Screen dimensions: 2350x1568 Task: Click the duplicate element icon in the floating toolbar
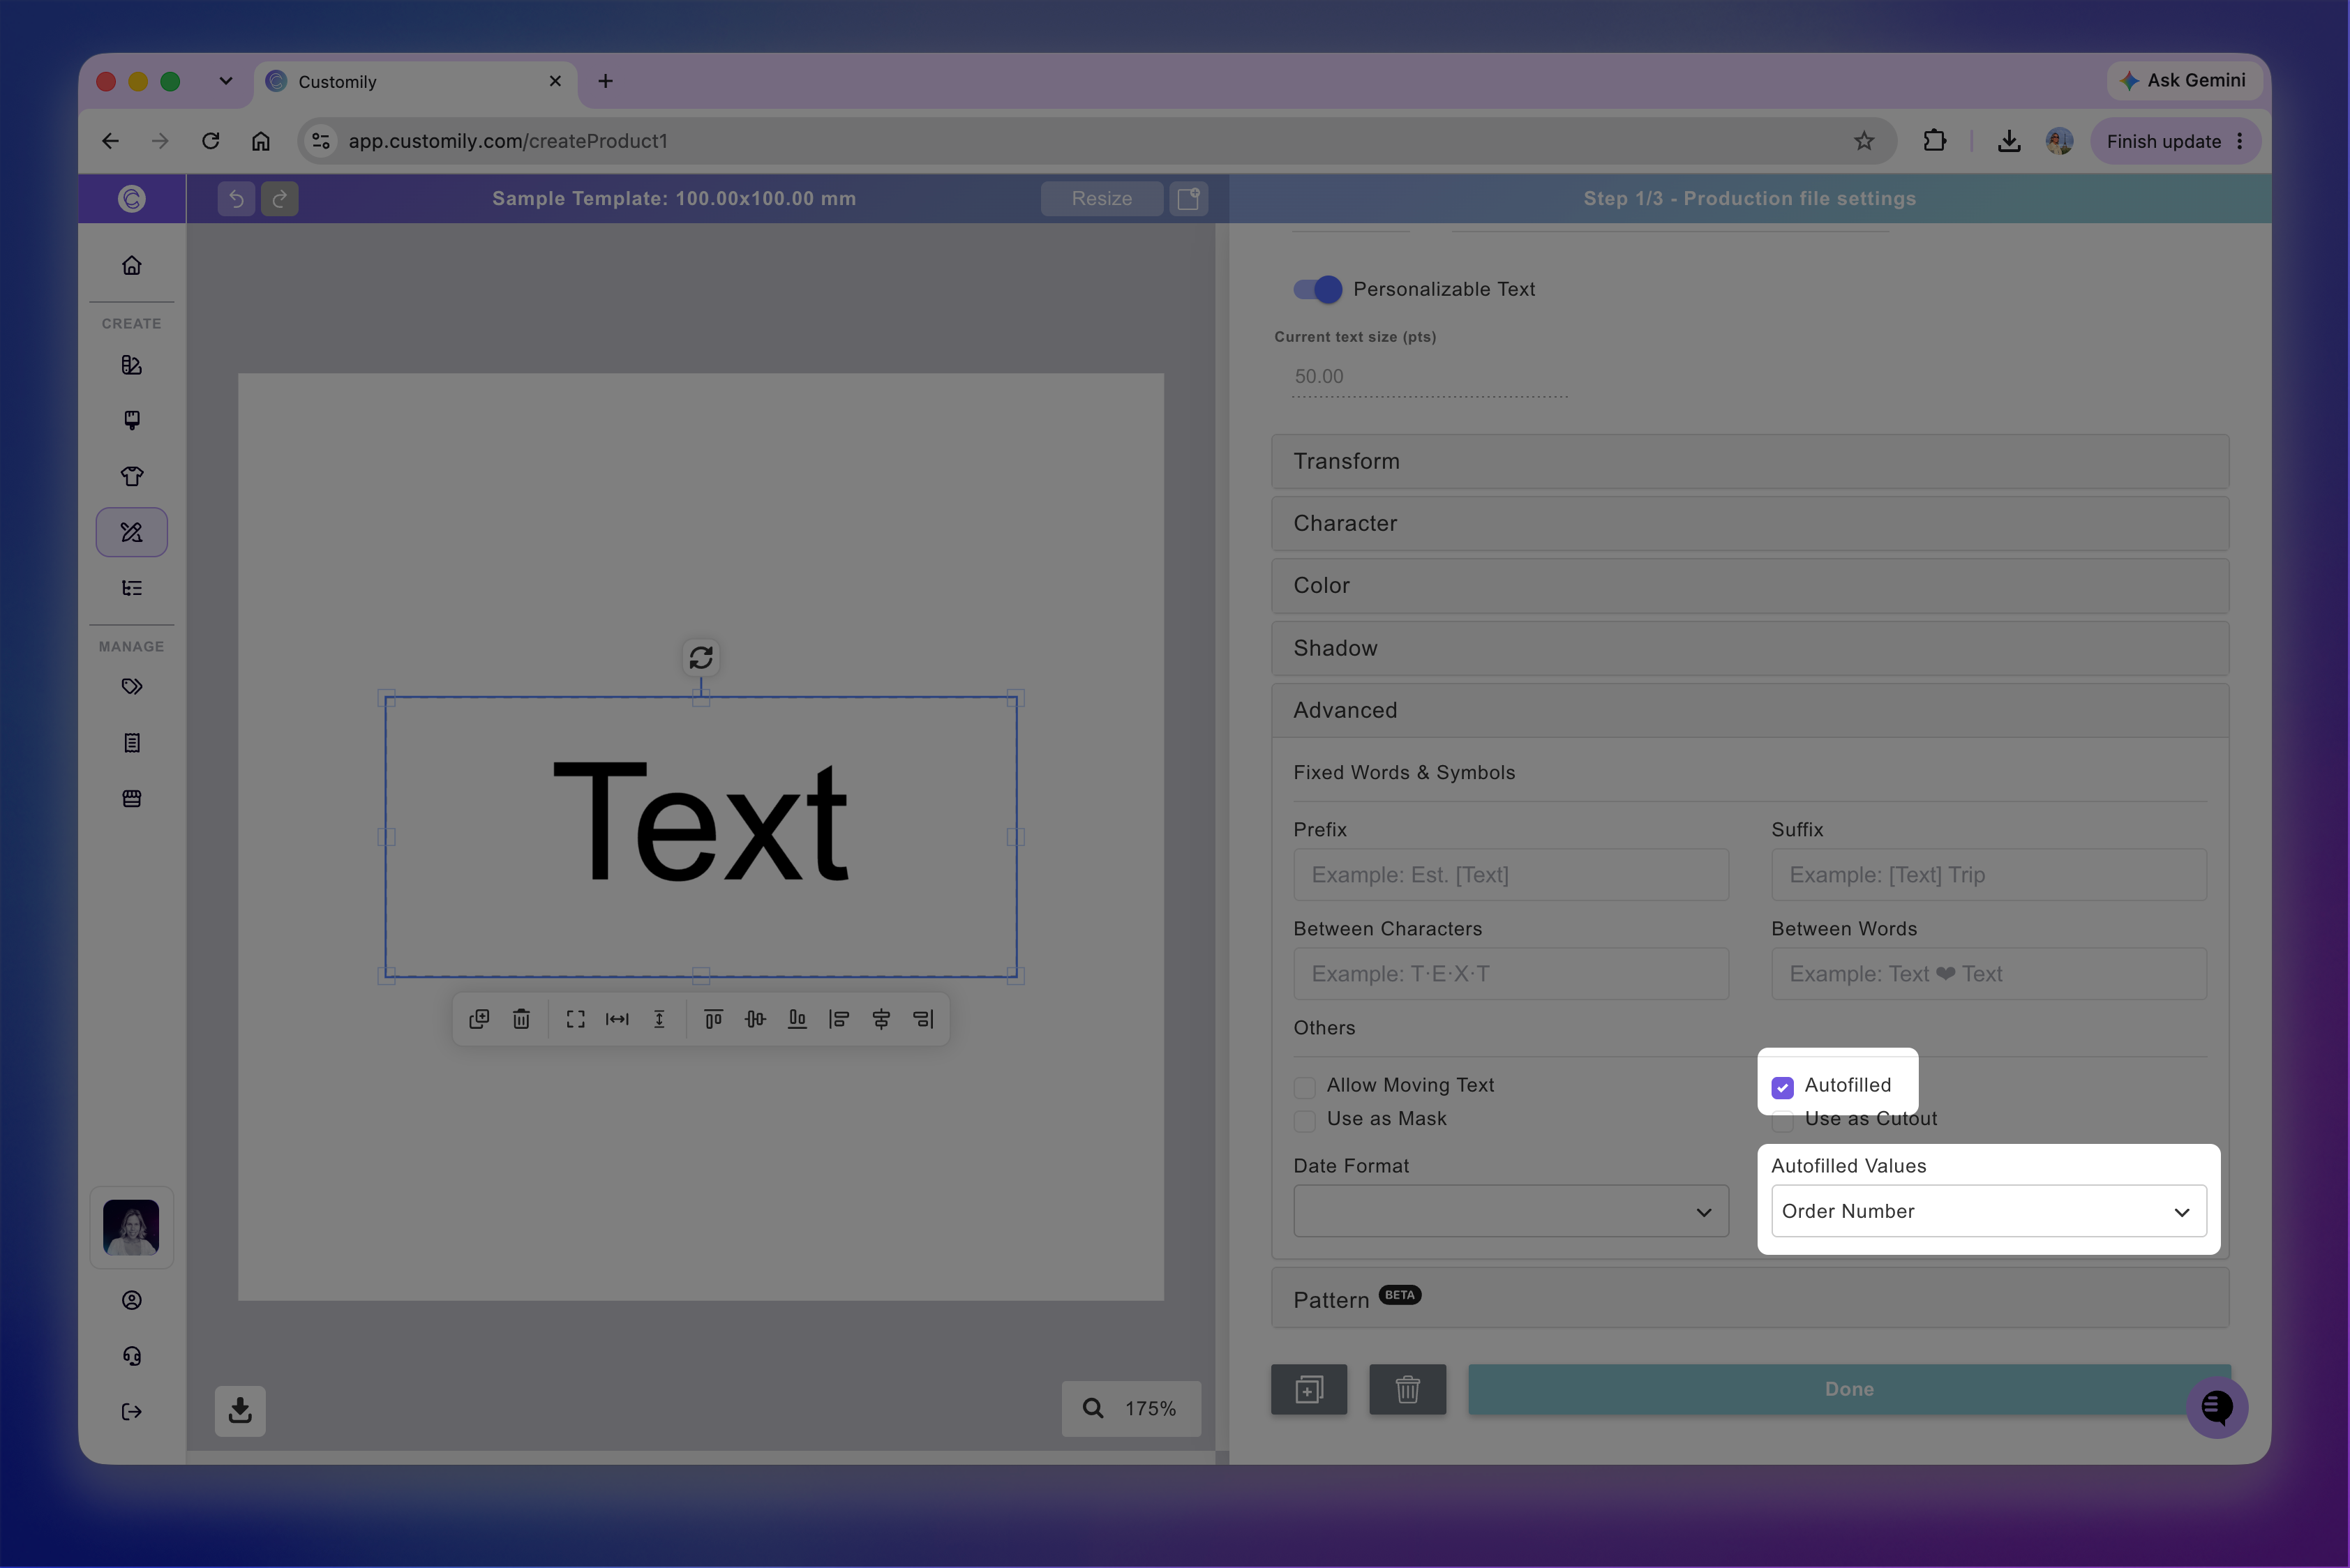(x=479, y=1019)
